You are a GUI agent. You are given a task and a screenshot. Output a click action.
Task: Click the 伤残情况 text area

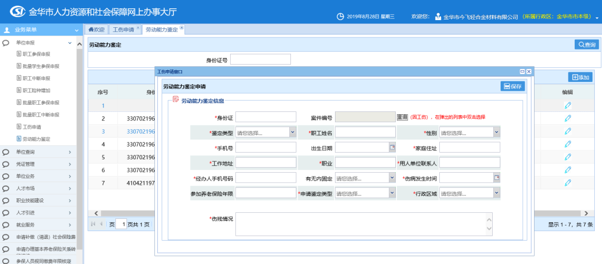364,224
